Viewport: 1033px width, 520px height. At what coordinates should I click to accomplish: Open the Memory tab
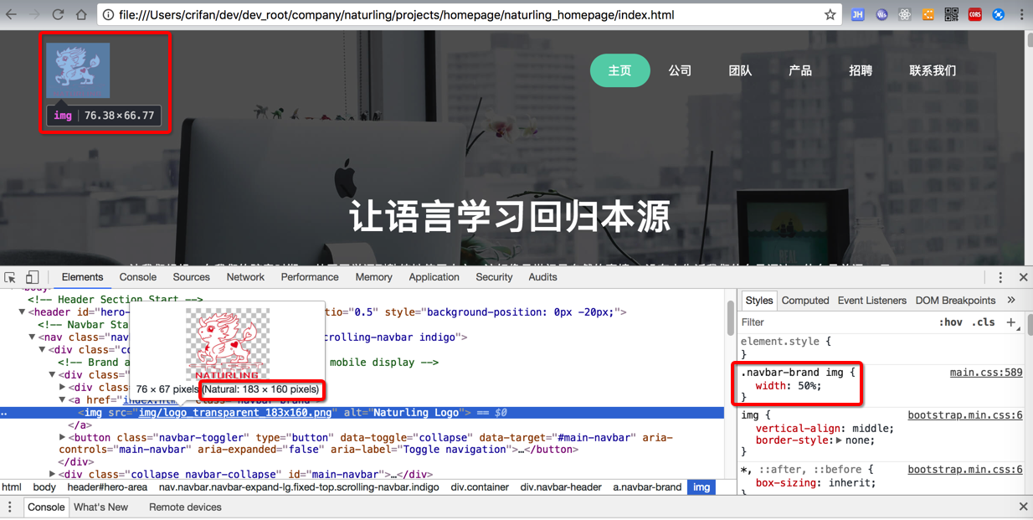(x=373, y=277)
